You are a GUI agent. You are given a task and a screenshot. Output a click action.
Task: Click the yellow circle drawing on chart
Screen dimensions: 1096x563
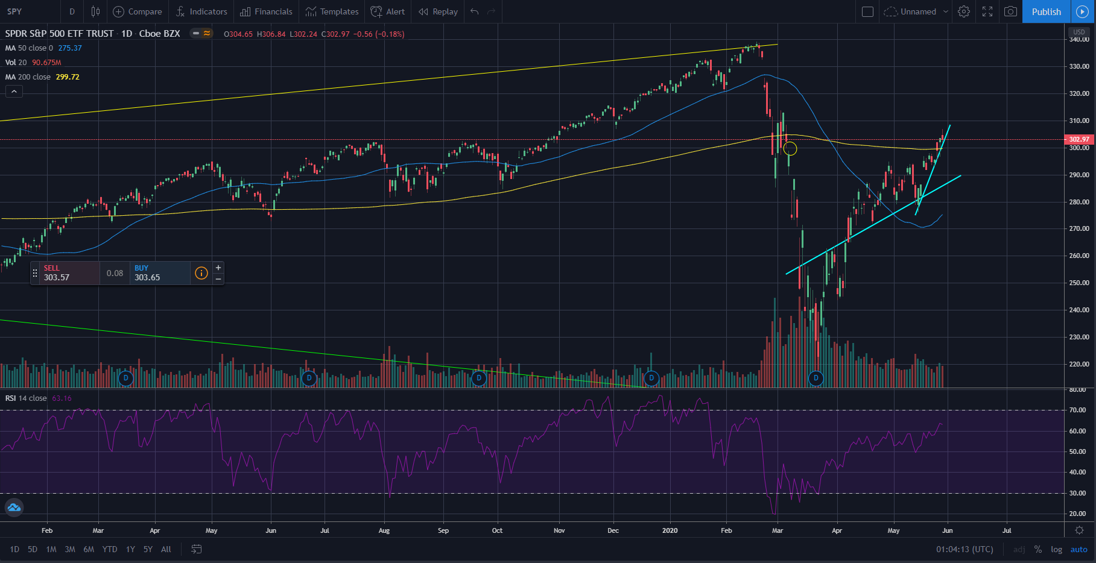point(790,148)
